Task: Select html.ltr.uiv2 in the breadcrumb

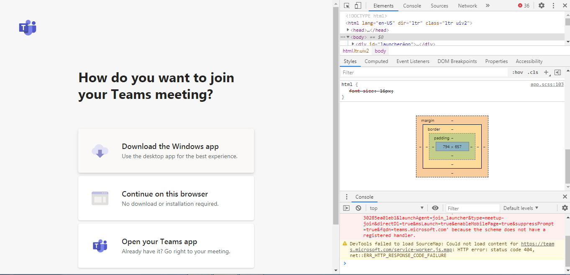Action: [x=356, y=51]
